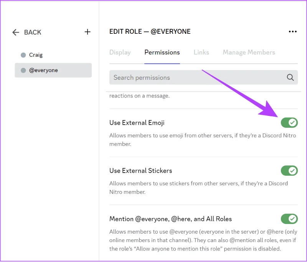The height and width of the screenshot is (262, 307).
Task: Turn off Use External Stickers toggle
Action: point(289,171)
